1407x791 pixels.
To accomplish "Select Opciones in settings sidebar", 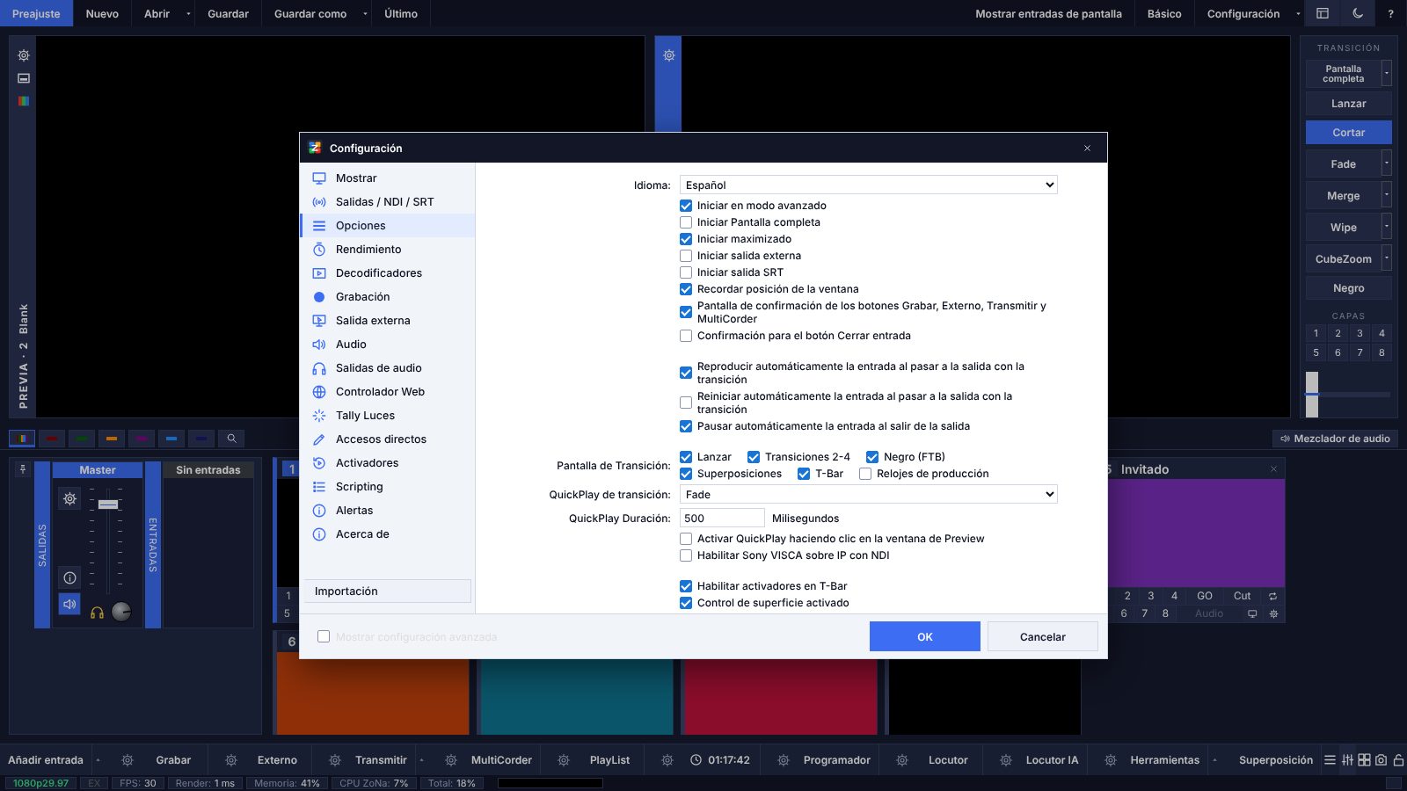I will coord(387,226).
